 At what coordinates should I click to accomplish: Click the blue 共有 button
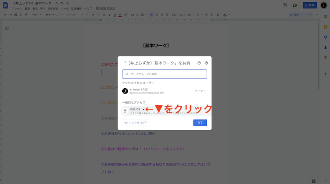(311, 5)
